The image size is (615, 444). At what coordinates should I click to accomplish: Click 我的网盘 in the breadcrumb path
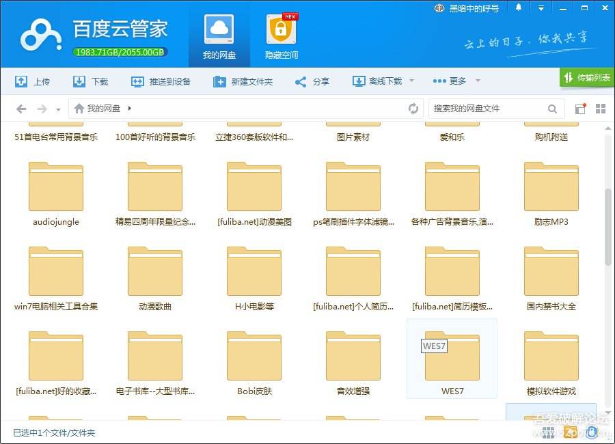[104, 108]
